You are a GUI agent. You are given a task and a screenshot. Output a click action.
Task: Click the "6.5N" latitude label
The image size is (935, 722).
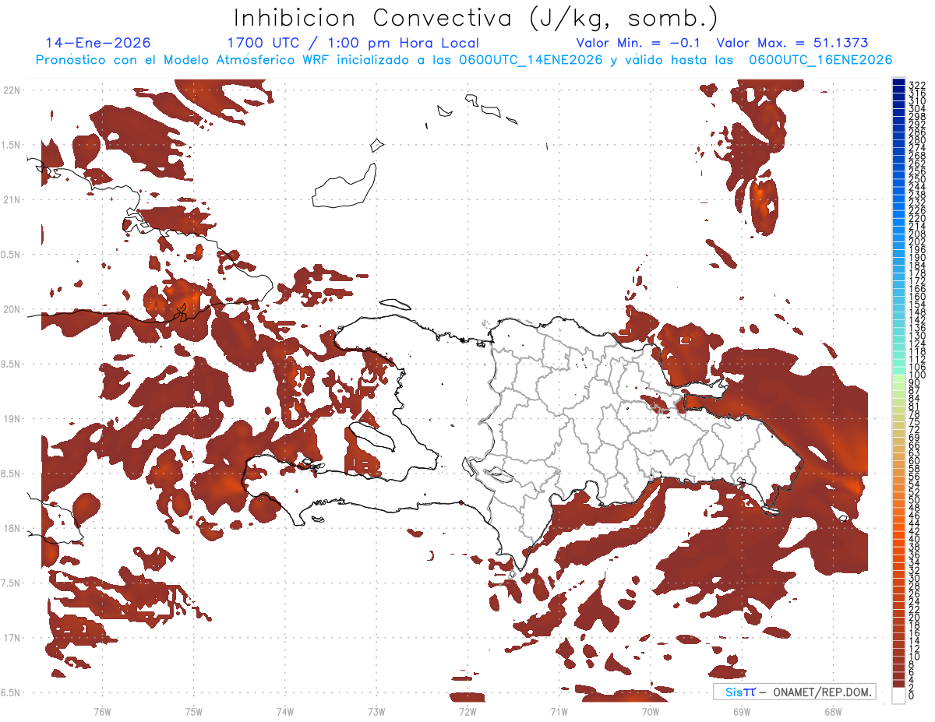point(12,692)
